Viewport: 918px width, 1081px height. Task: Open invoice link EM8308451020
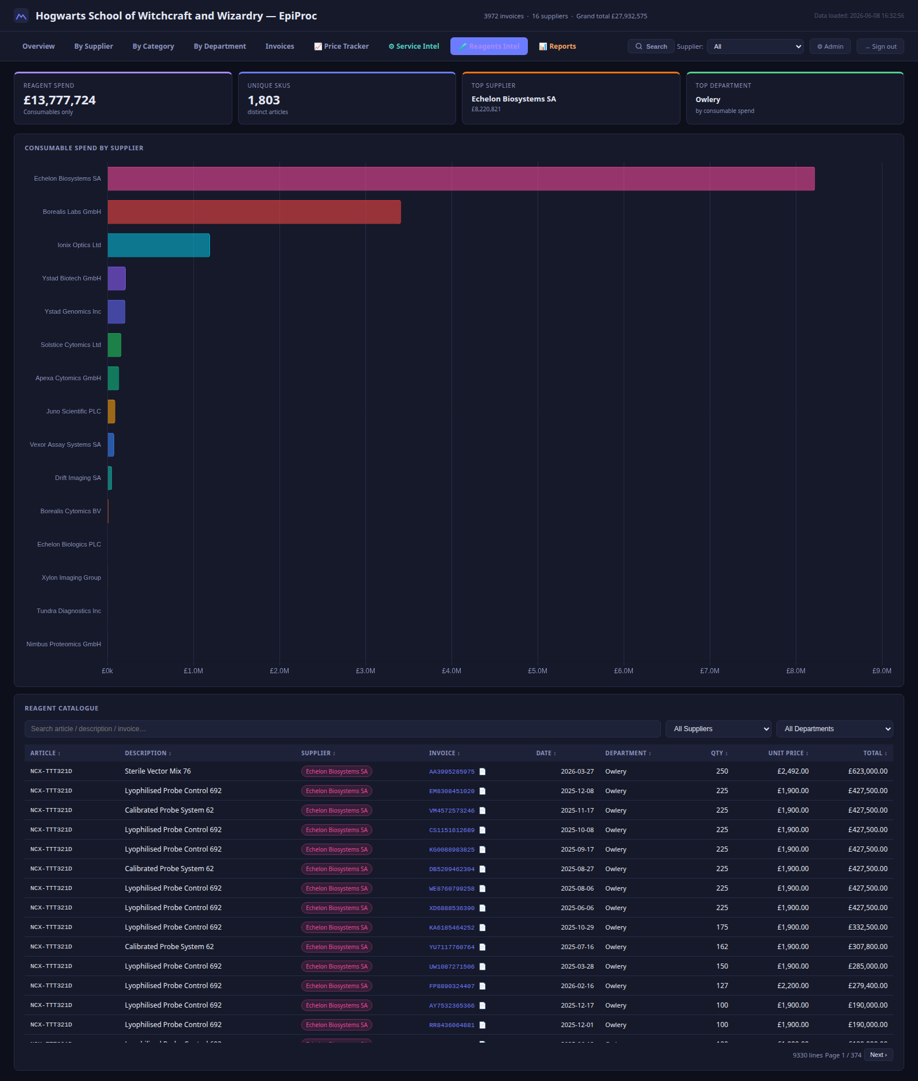click(x=452, y=791)
